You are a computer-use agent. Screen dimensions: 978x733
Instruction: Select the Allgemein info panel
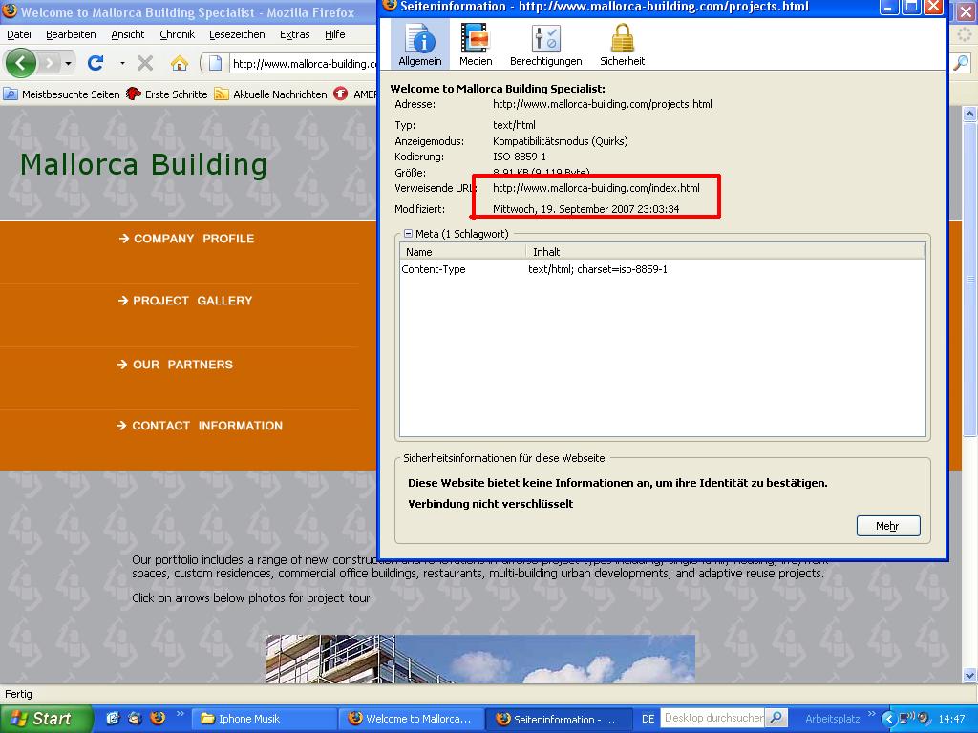click(x=419, y=43)
